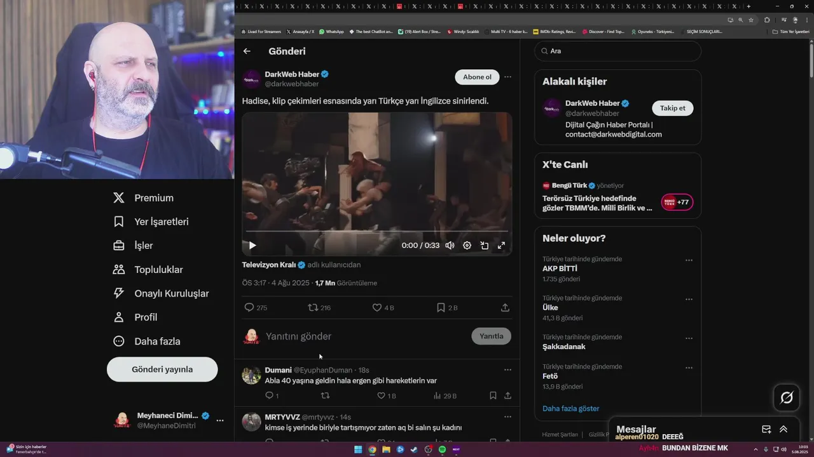Open Yer İşaretleri bookmarks
This screenshot has height=457, width=814.
tap(151, 222)
